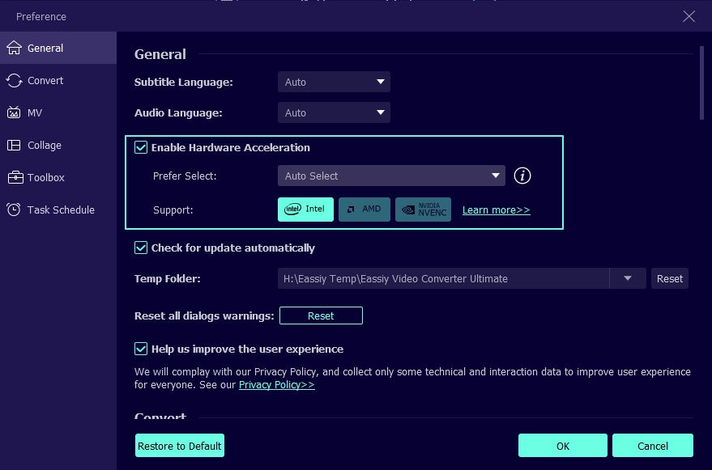This screenshot has height=470, width=712.
Task: Select the NVIDIA NVENC support badge
Action: (423, 210)
